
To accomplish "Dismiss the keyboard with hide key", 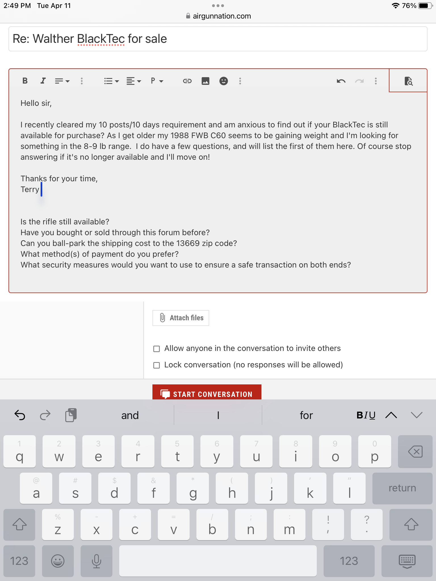I will (x=407, y=561).
